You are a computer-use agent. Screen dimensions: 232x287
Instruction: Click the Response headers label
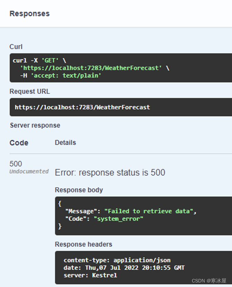(x=84, y=244)
